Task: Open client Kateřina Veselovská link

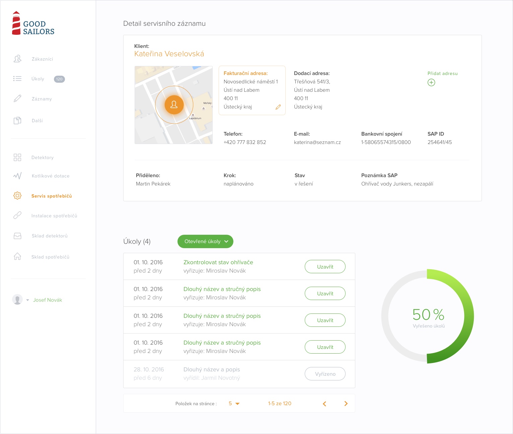Action: pos(169,54)
